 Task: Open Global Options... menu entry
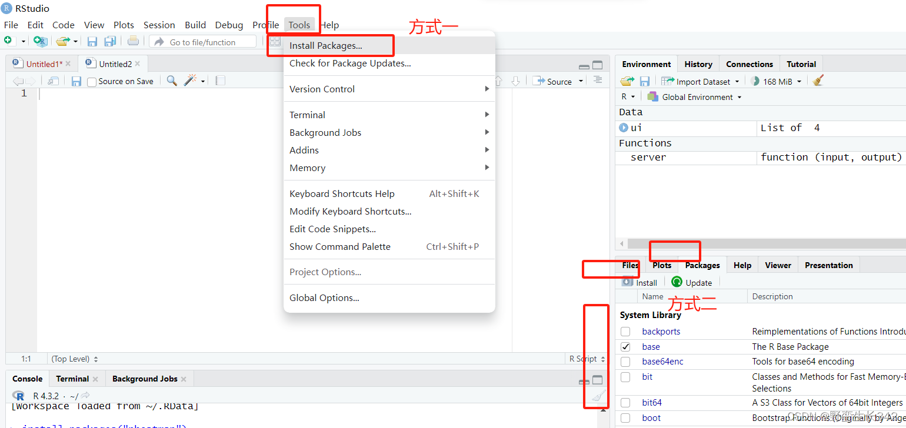(389, 298)
